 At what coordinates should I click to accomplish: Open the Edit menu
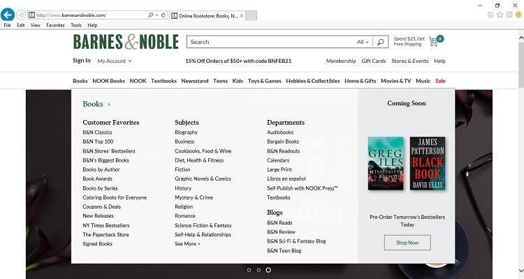pos(21,25)
